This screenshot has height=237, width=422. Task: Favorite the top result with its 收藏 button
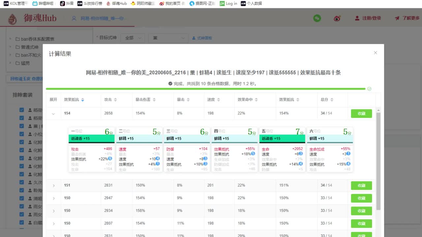coord(361,113)
